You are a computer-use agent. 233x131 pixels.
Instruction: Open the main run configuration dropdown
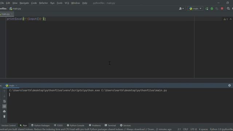195,9
